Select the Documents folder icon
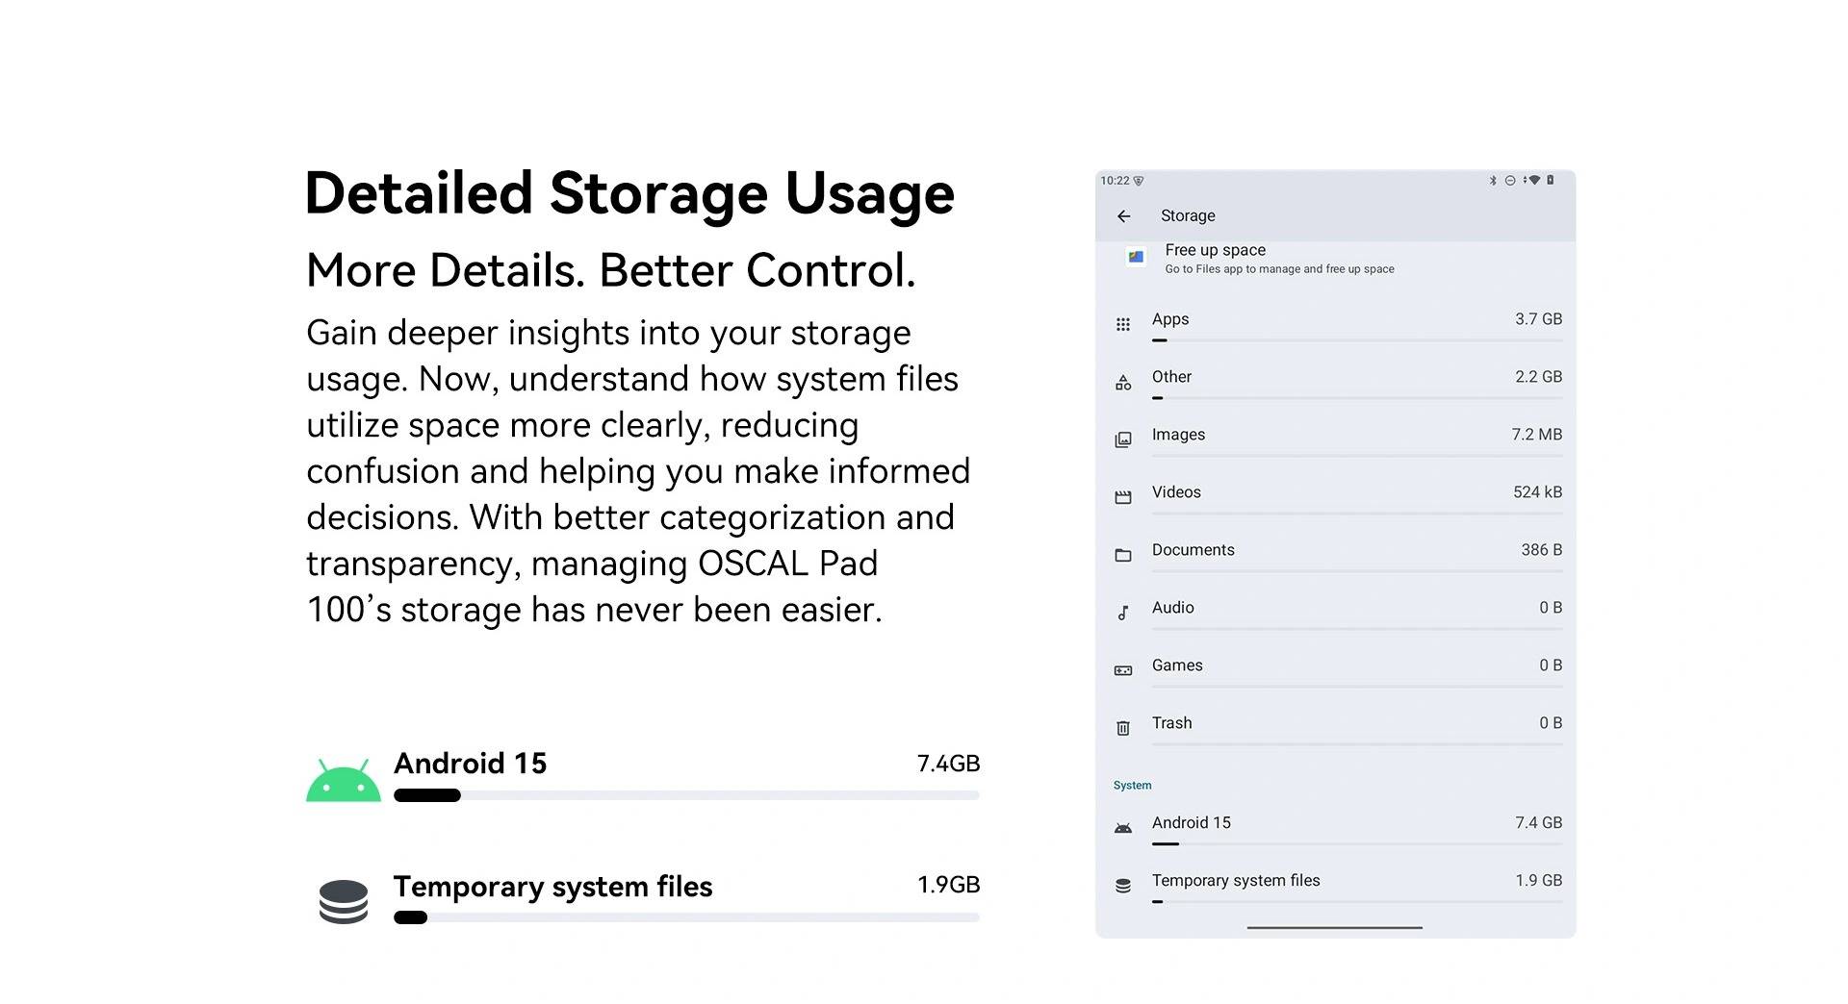The image size is (1848, 1004). click(1123, 555)
